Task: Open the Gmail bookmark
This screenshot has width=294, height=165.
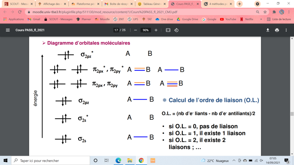Action: click(34, 19)
